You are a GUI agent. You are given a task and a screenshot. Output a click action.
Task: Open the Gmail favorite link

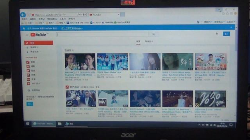point(85,23)
